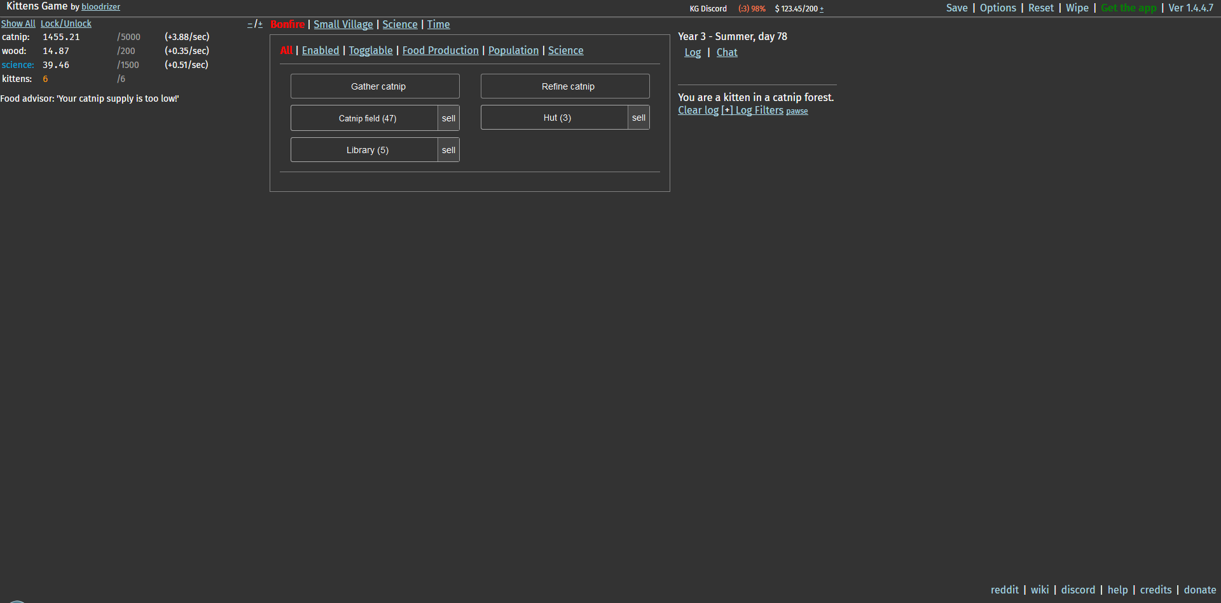The height and width of the screenshot is (603, 1221).
Task: Open the Chat panel
Action: (727, 52)
